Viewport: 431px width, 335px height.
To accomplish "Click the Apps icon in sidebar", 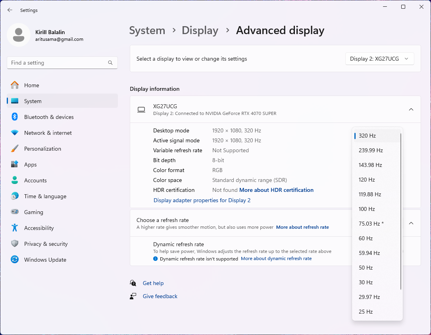I will point(15,165).
